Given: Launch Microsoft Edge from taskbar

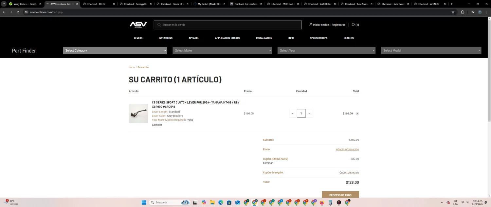Looking at the screenshot, I should 221,202.
